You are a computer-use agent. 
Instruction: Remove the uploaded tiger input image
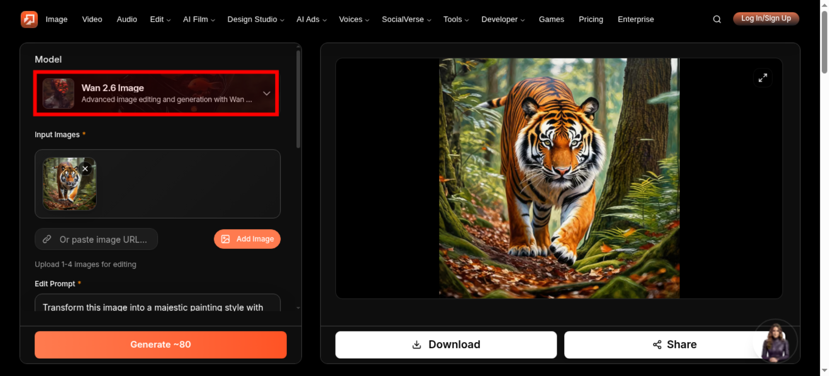pos(85,169)
